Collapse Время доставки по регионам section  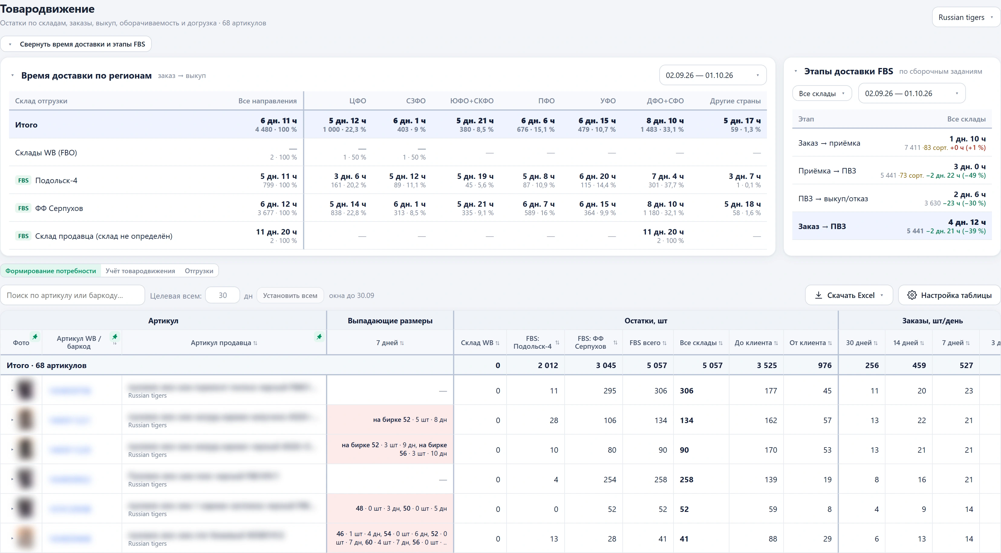click(12, 75)
